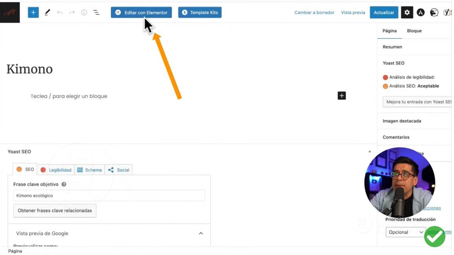454x255 pixels.
Task: Open the list view outline icon
Action: click(x=96, y=13)
